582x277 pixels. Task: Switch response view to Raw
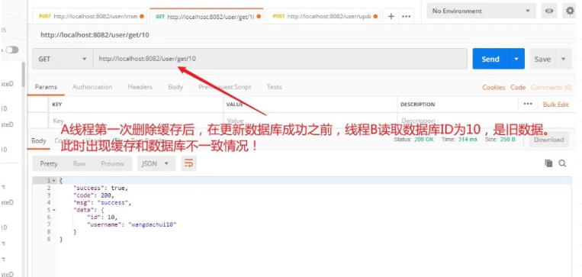click(x=79, y=163)
